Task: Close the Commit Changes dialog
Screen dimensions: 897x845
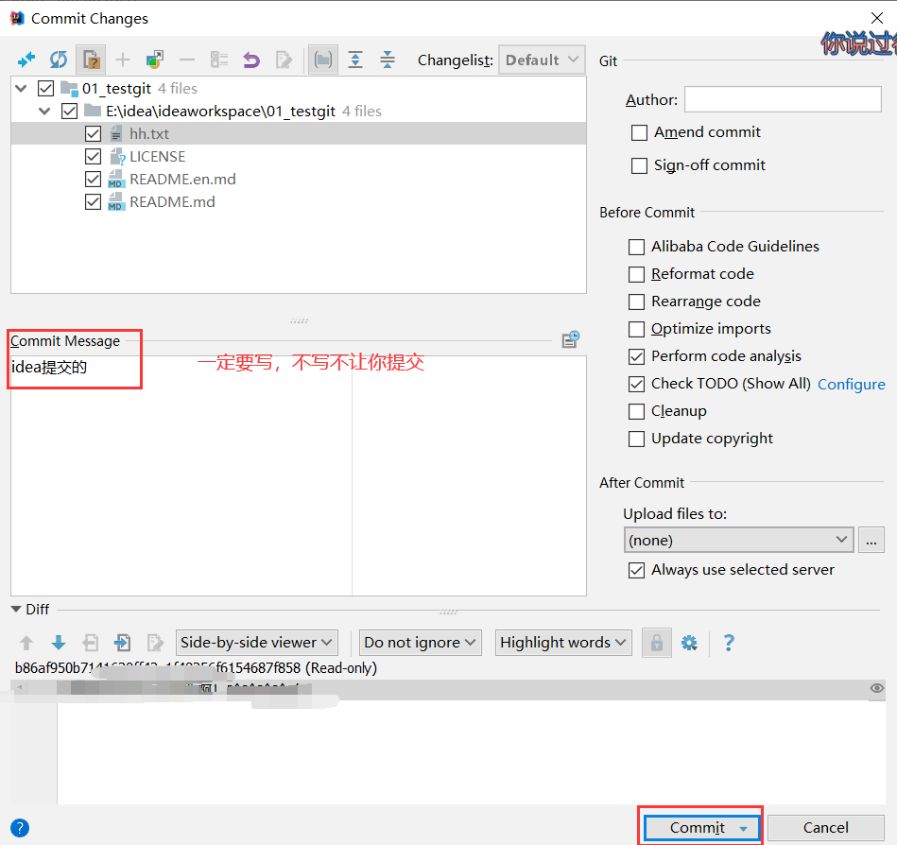Action: pos(877,18)
